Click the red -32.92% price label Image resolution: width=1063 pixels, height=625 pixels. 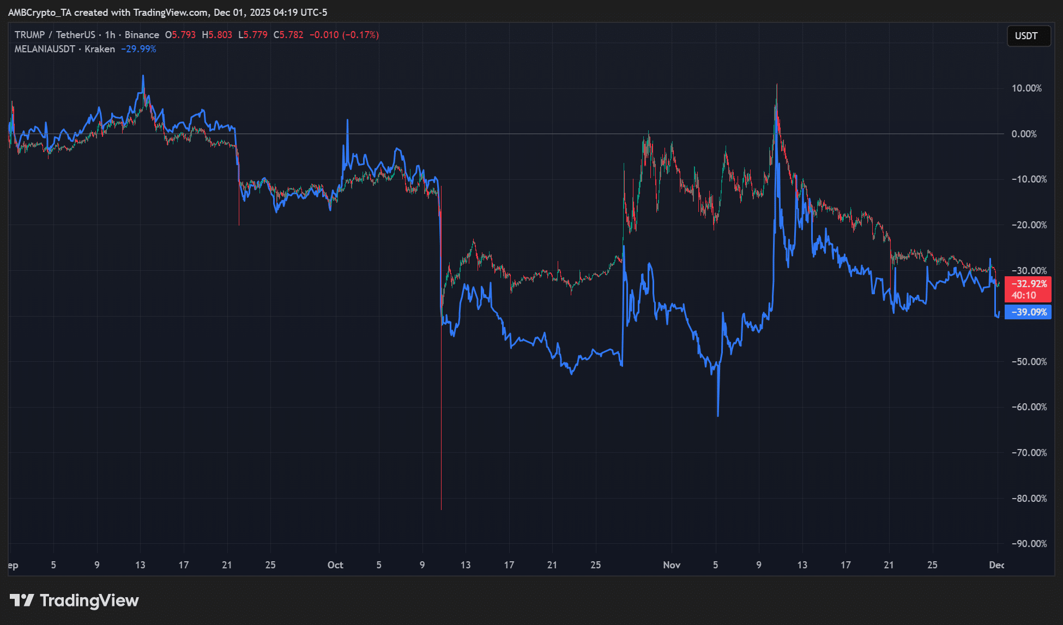tap(1028, 284)
